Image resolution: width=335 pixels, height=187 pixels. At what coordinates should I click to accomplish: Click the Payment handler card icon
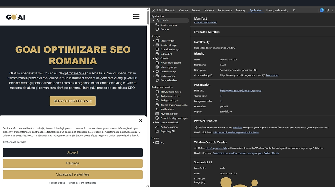click(157, 114)
